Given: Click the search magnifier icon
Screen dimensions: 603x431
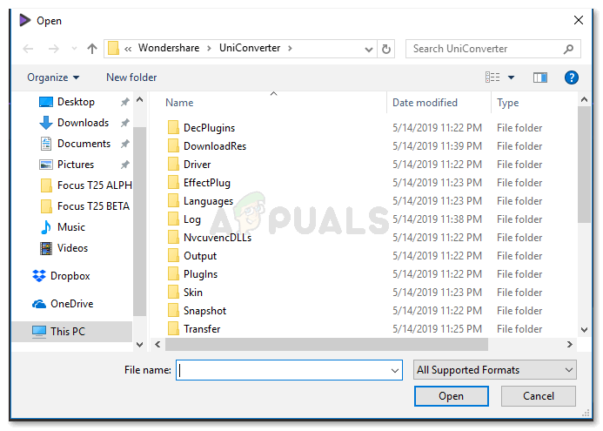Looking at the screenshot, I should tap(568, 49).
